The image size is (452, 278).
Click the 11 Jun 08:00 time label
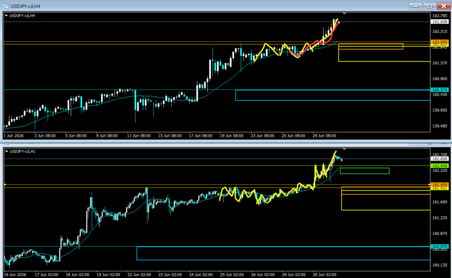(x=139, y=135)
